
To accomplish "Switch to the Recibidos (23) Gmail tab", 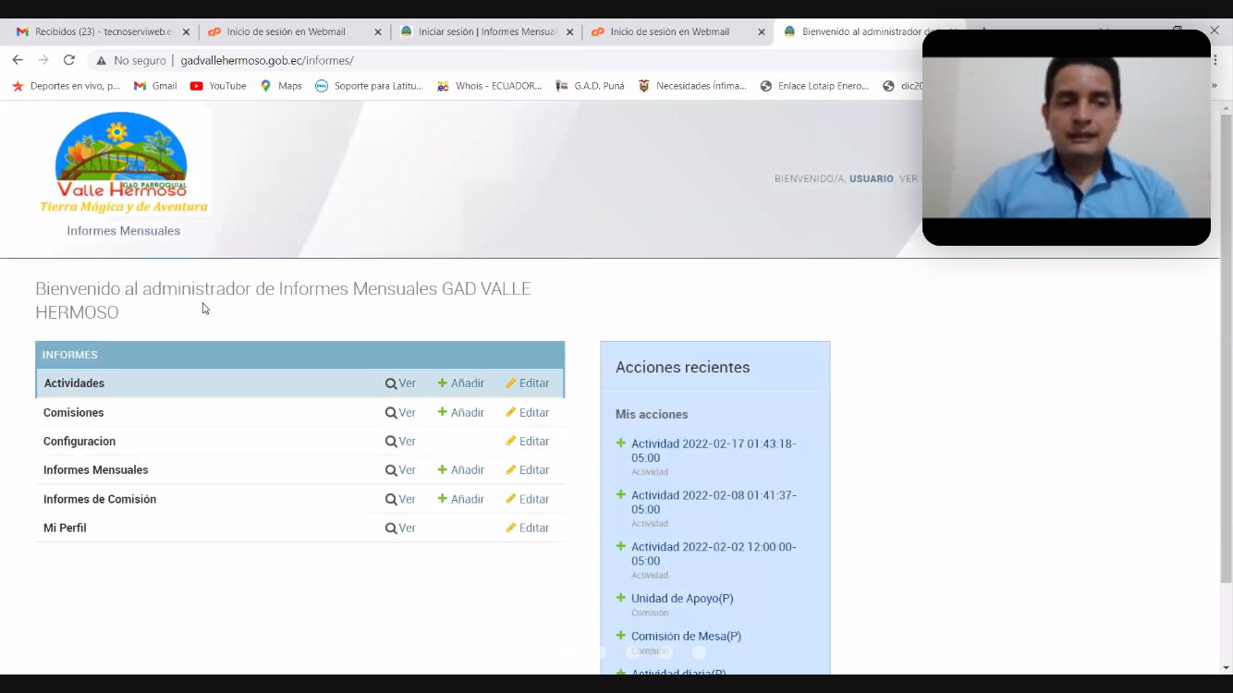I will pyautogui.click(x=97, y=31).
